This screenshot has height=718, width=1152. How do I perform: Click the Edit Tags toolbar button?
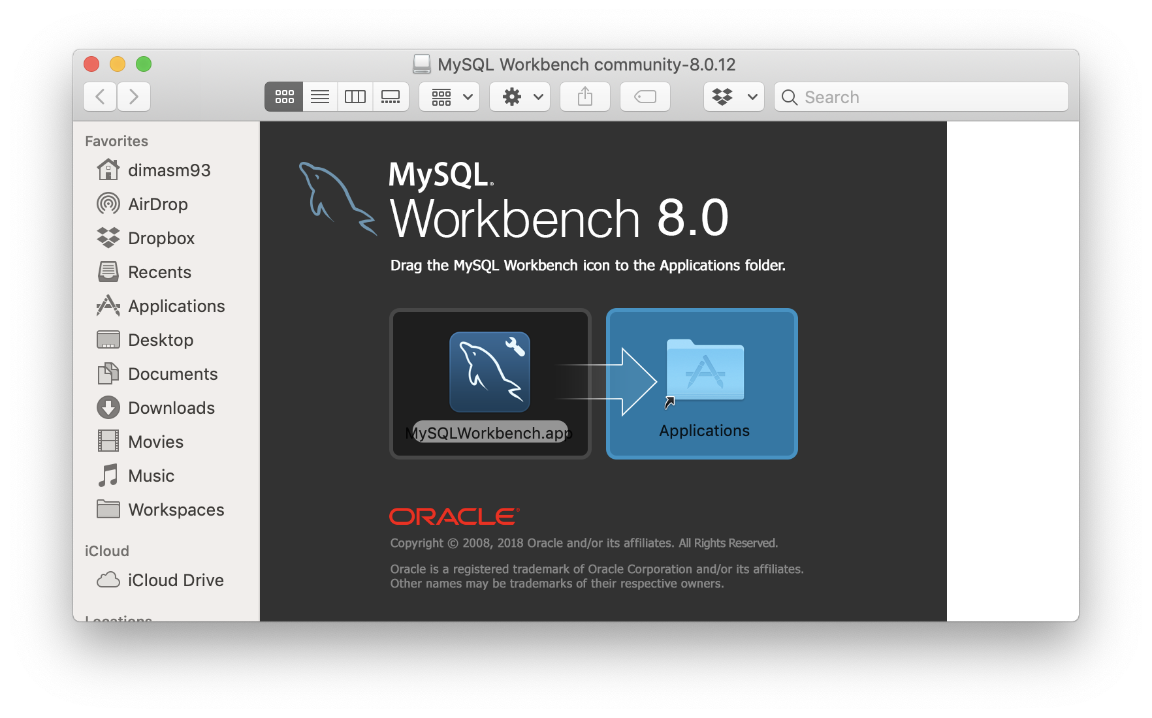click(x=645, y=97)
